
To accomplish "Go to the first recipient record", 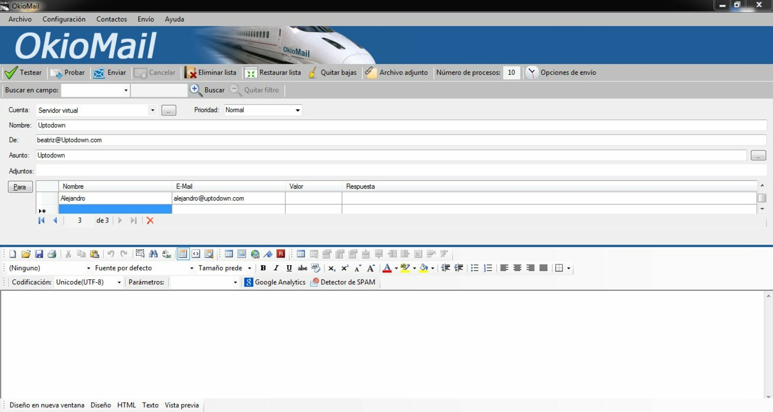I will pos(41,220).
